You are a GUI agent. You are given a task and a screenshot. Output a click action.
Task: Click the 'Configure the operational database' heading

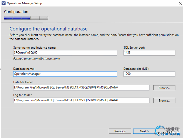click(48, 29)
